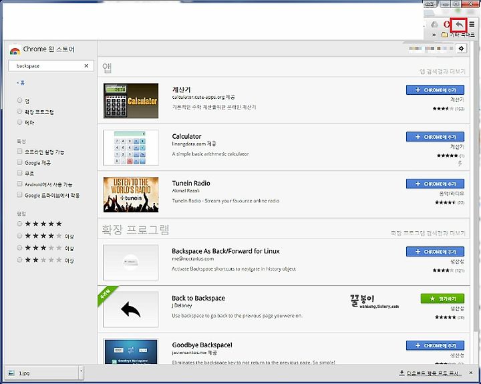Check the 오프라인 실행 가능 checkbox

point(19,151)
